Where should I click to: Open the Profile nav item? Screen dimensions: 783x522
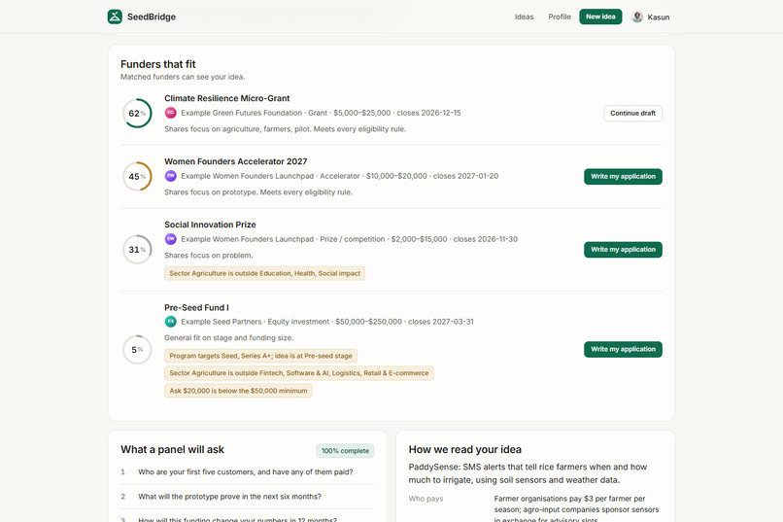[560, 17]
